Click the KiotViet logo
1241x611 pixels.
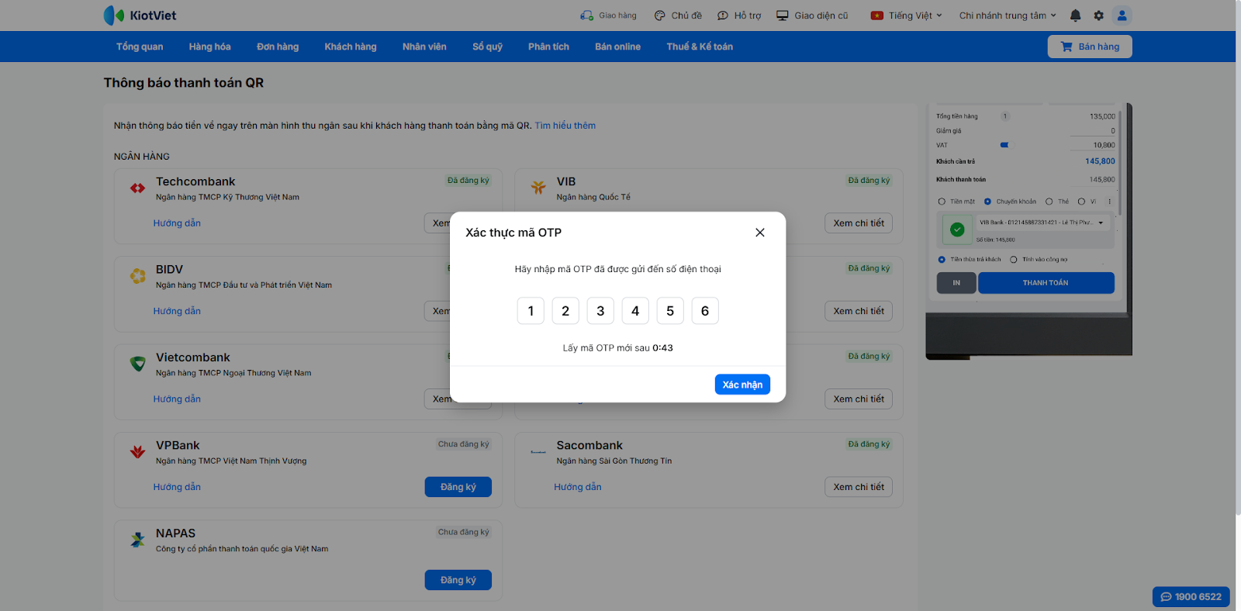[x=140, y=16]
